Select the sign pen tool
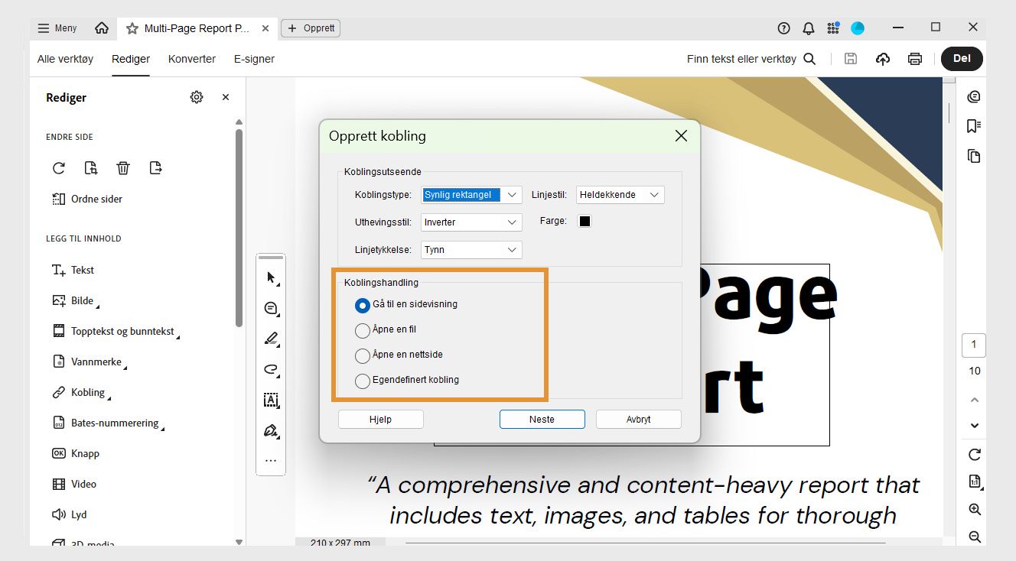This screenshot has height=561, width=1016. 271,430
